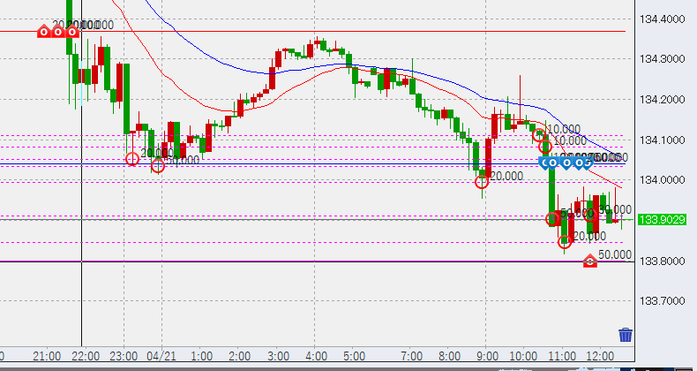The image size is (697, 371).
Task: Click the green current price label 133.9029
Action: pos(663,219)
